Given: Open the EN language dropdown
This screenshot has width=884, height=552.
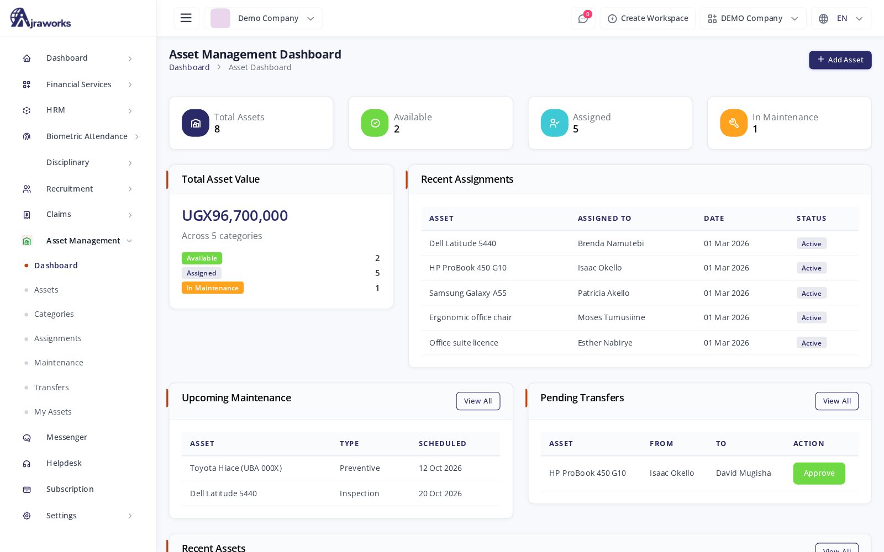Looking at the screenshot, I should (841, 18).
